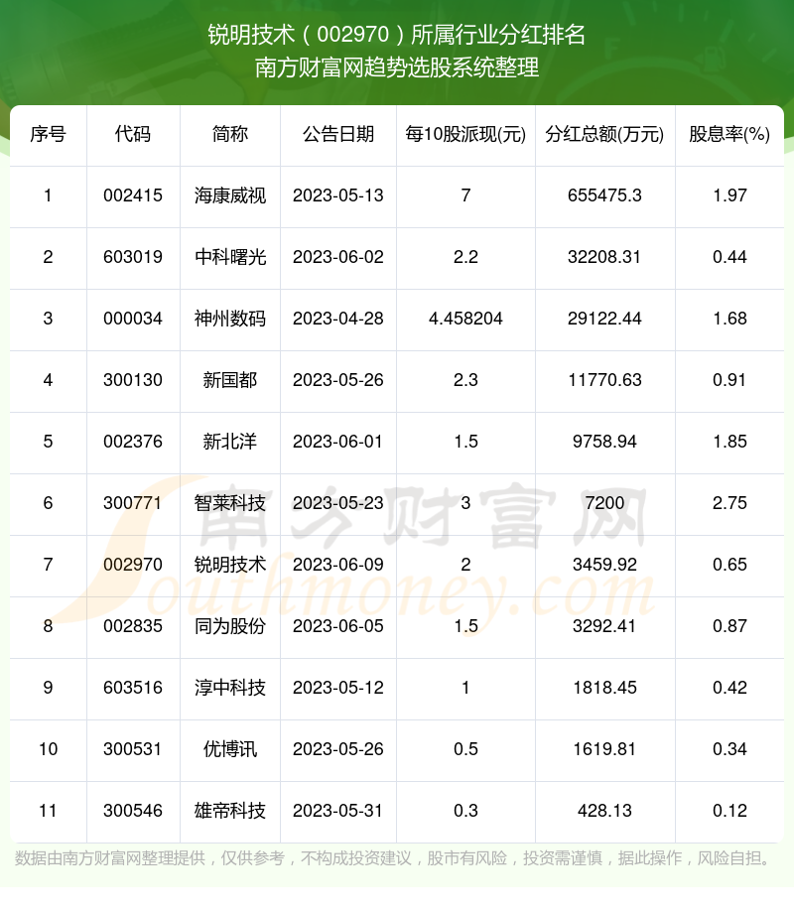
Task: Select the name 新国都
Action: pos(229,380)
